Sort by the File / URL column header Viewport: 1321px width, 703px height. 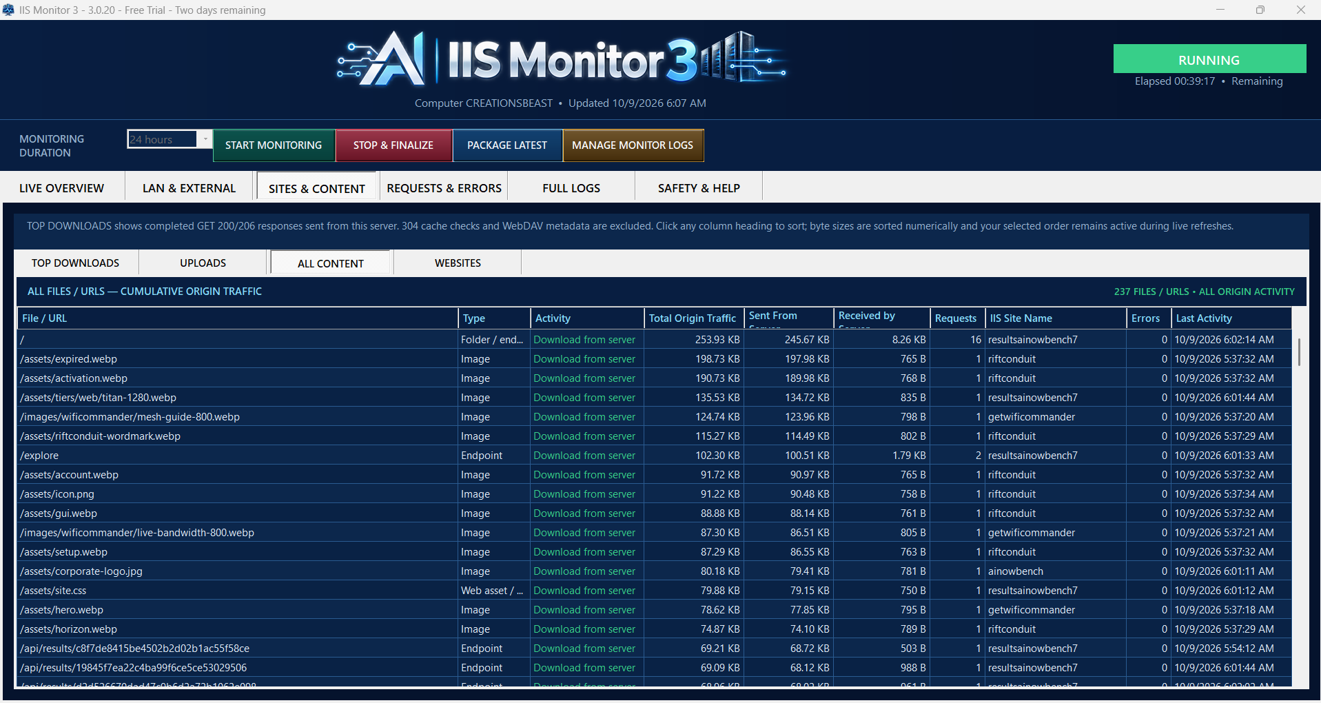tap(238, 318)
